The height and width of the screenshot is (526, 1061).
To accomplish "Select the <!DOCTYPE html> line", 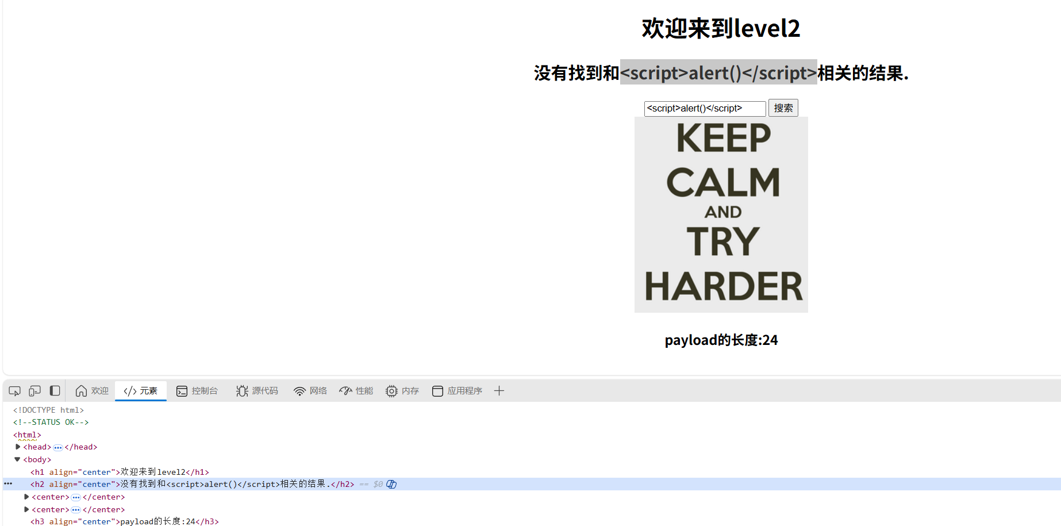I will [48, 410].
